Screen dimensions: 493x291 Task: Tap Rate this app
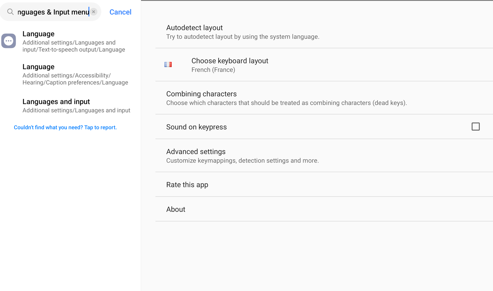(x=187, y=185)
